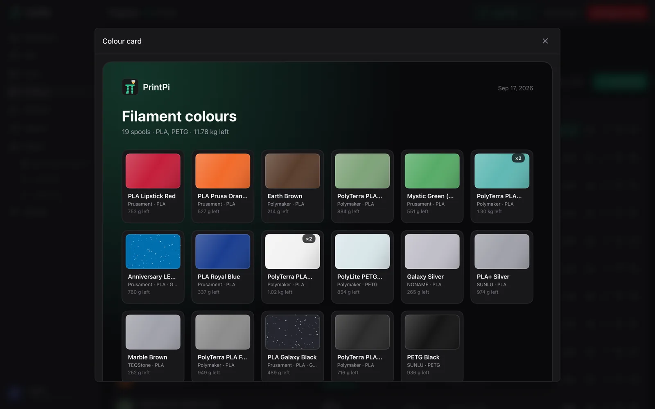Click the 'TEQStone · PLA' label
Viewport: 655px width, 409px height.
[x=146, y=365]
